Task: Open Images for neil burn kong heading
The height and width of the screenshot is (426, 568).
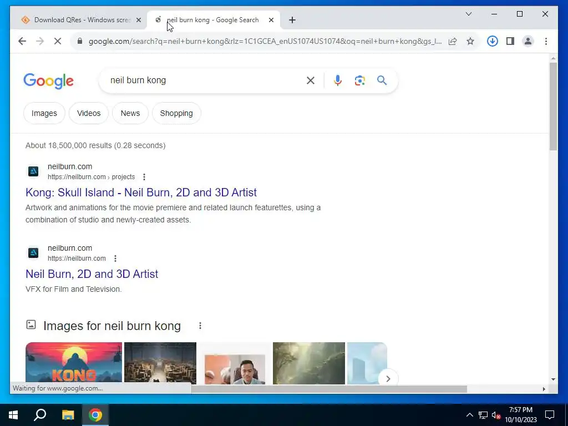Action: [112, 326]
